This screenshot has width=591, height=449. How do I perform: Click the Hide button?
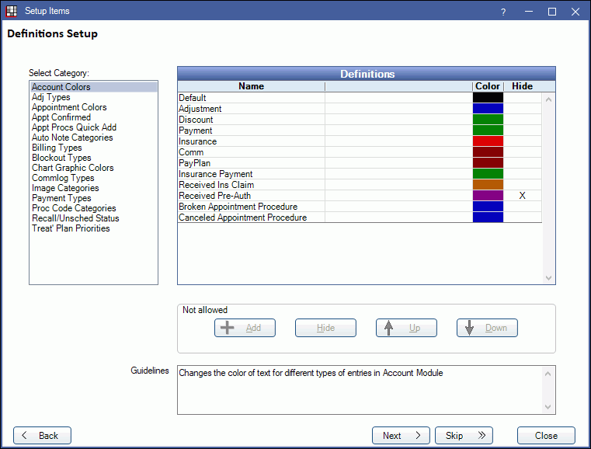325,328
